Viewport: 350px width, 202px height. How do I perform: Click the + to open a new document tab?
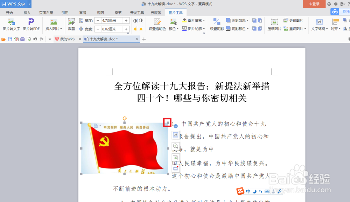coord(144,39)
